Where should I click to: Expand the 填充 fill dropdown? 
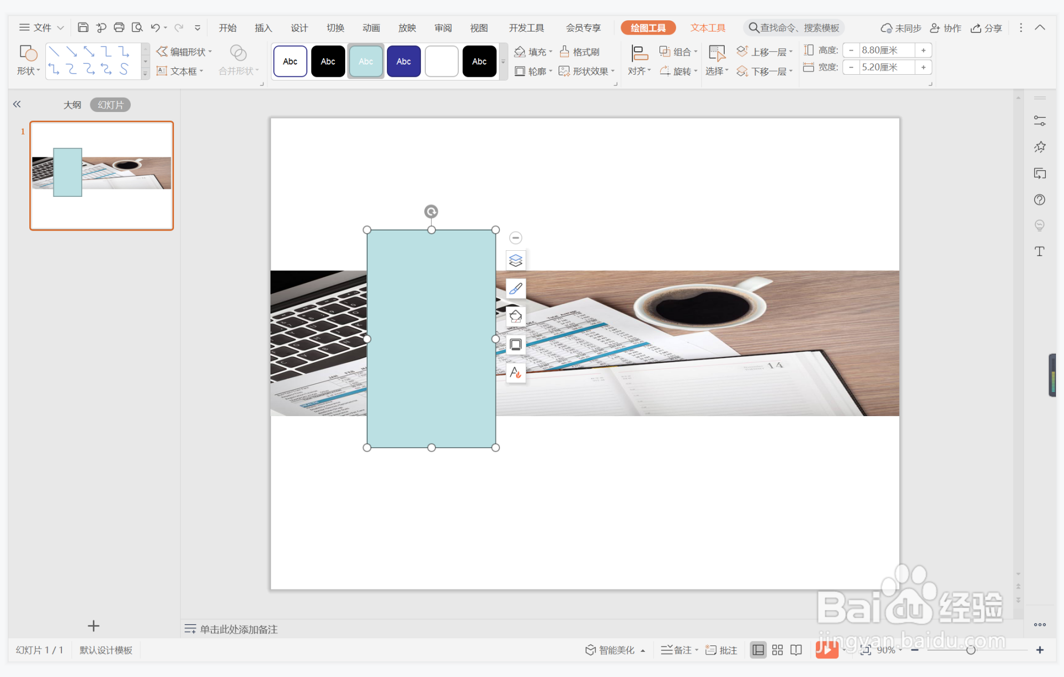[x=551, y=52]
